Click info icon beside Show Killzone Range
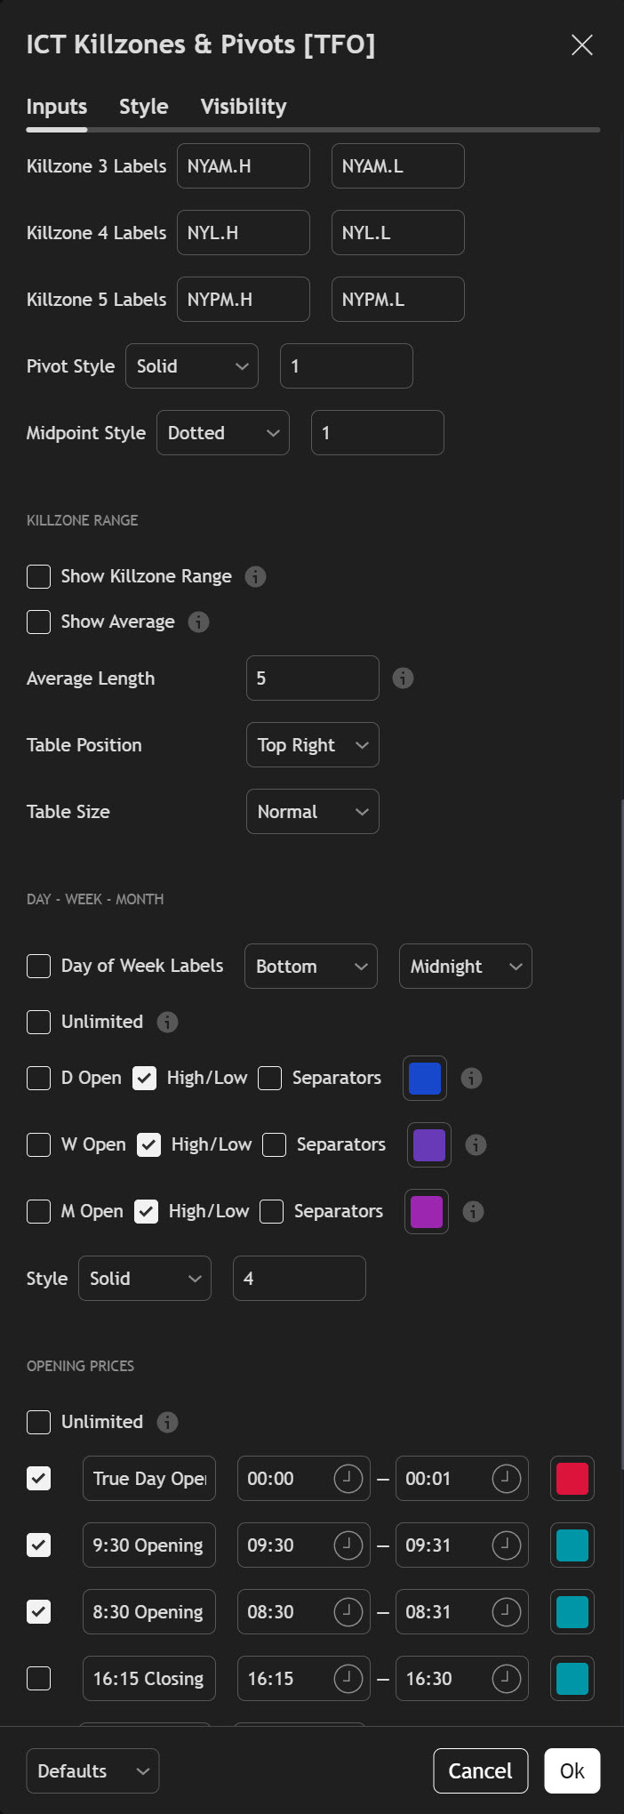624x1814 pixels. click(x=255, y=576)
